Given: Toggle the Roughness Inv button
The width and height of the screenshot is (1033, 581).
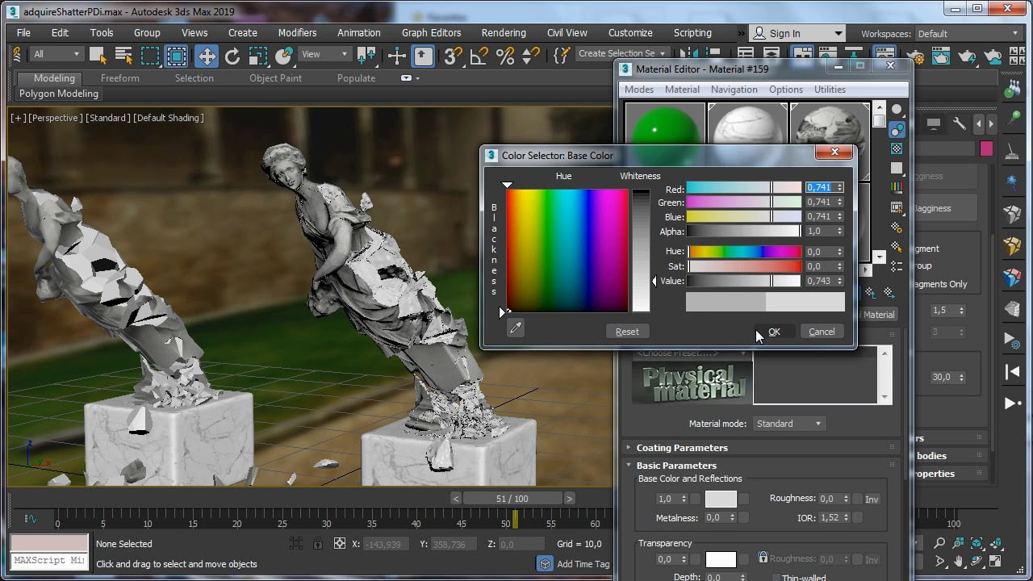Looking at the screenshot, I should [872, 499].
